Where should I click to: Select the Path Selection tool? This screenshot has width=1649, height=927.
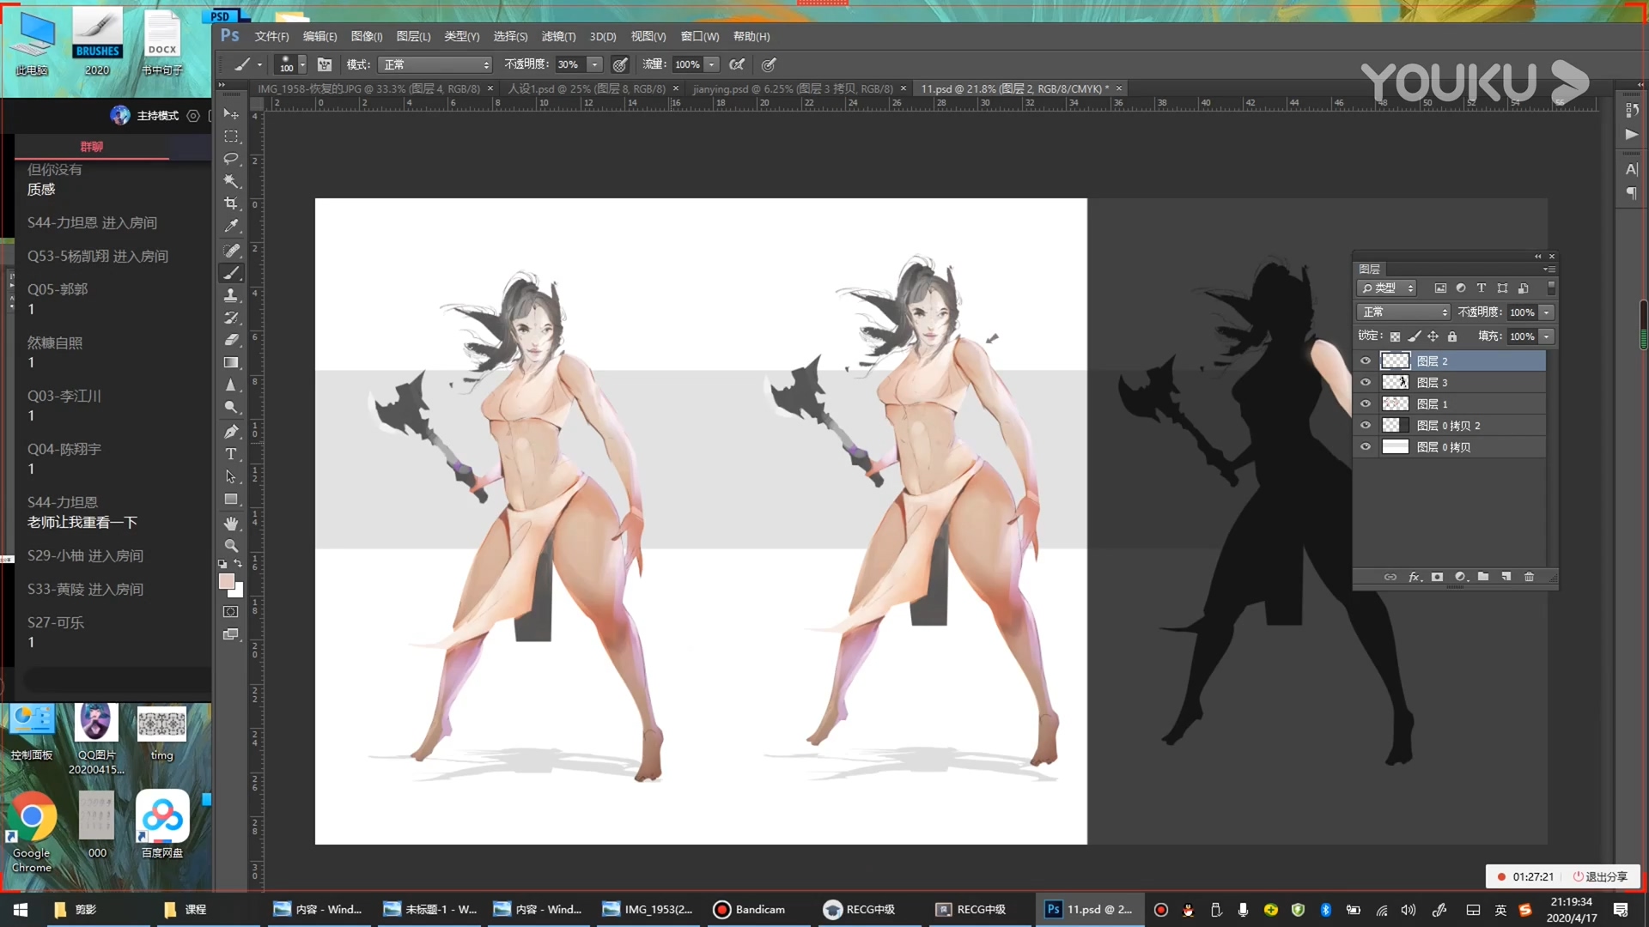tap(231, 476)
